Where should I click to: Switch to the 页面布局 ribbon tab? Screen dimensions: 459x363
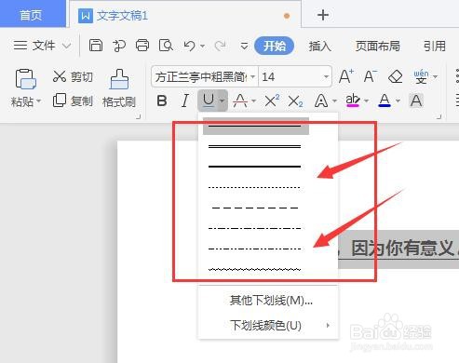point(378,46)
